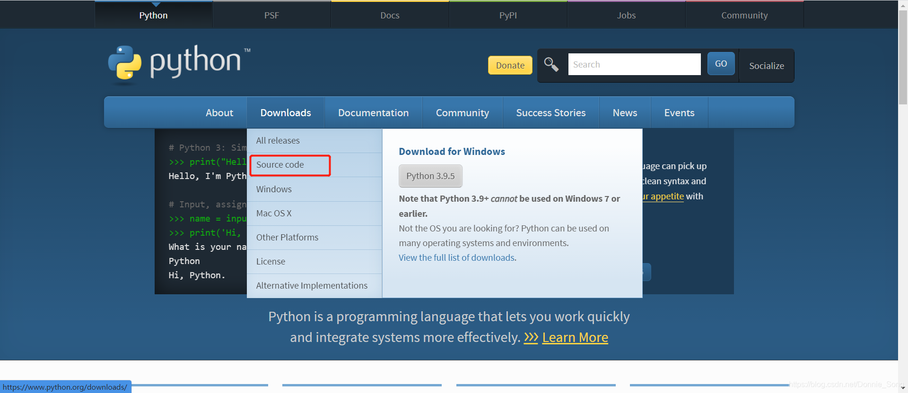Click the yellow Donate button
This screenshot has width=908, height=393.
[510, 65]
